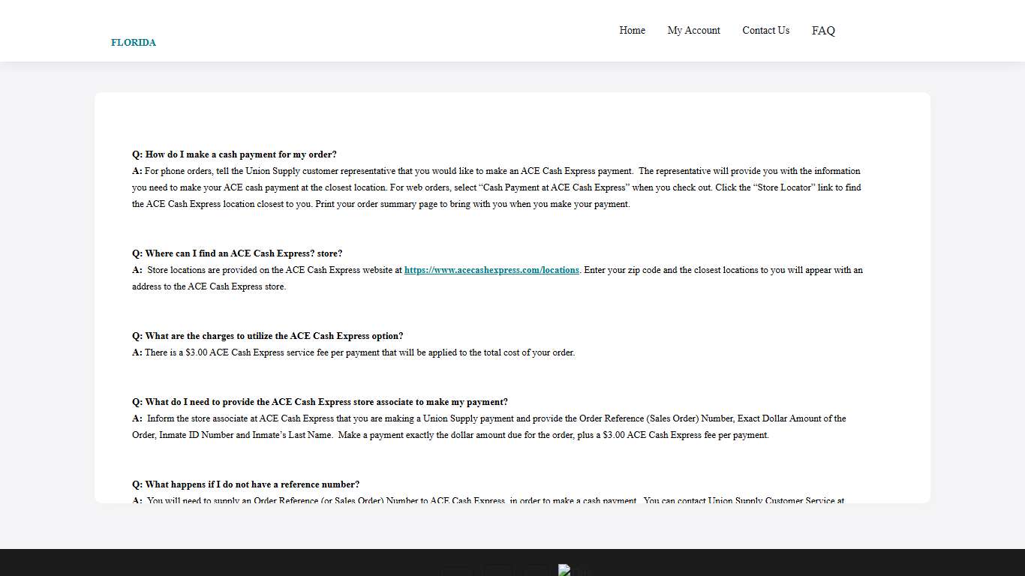Click the $3.00 service fee answer text

point(360,352)
